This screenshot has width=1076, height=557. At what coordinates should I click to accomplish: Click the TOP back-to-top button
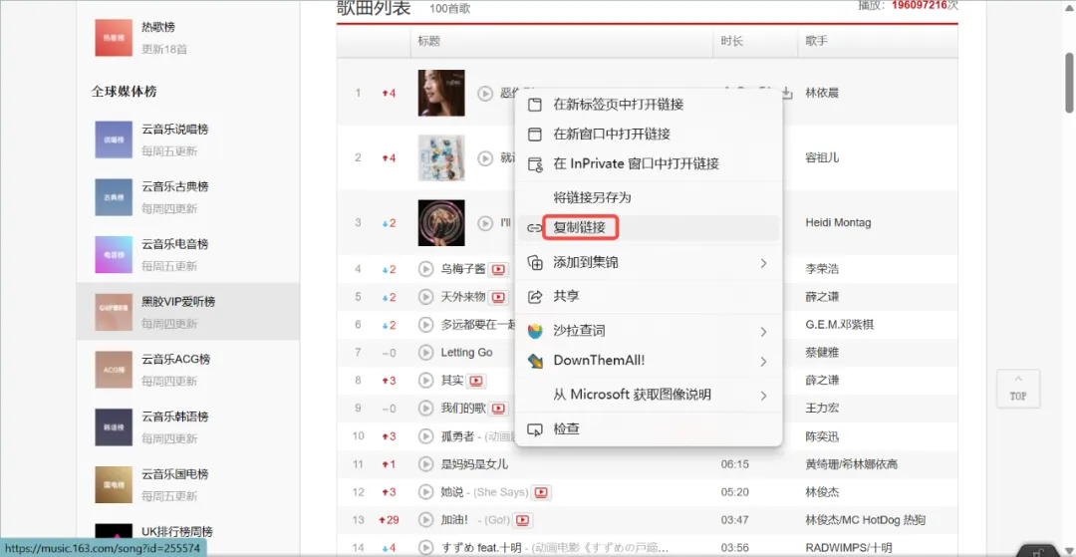point(1018,389)
